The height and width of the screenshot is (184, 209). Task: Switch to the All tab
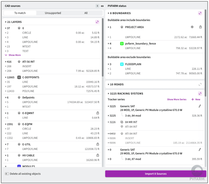point(86,13)
